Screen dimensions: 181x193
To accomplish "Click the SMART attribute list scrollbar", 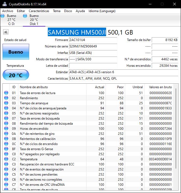I will point(176,129).
